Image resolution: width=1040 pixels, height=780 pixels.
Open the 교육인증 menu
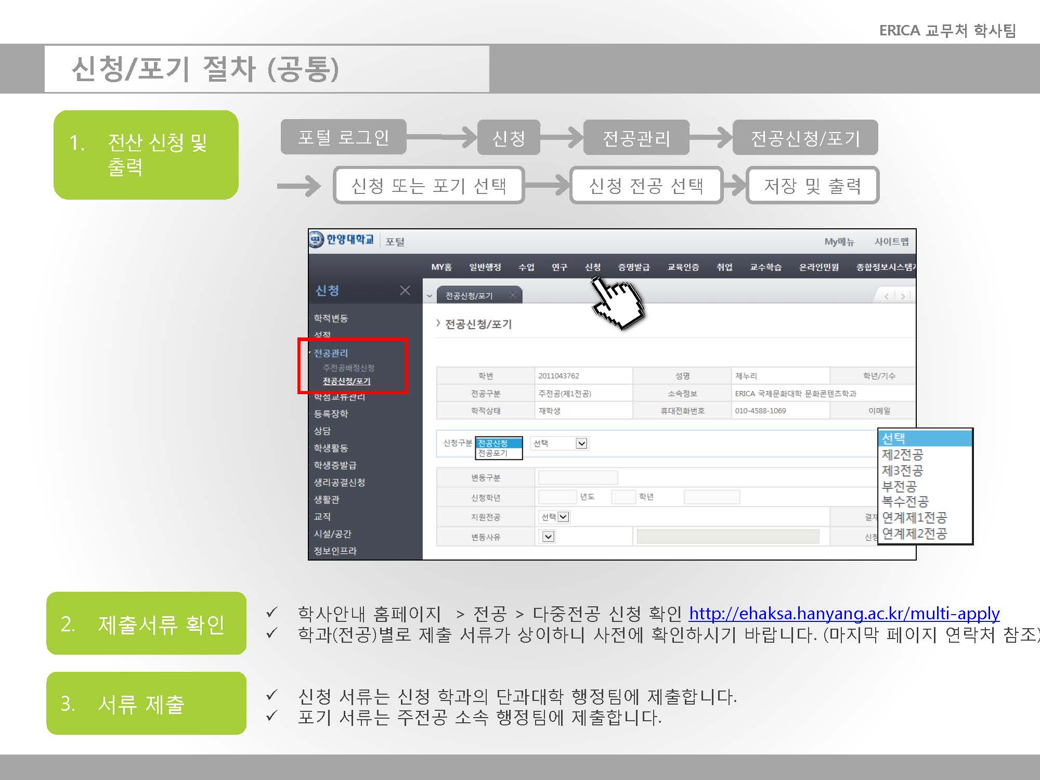tap(683, 267)
